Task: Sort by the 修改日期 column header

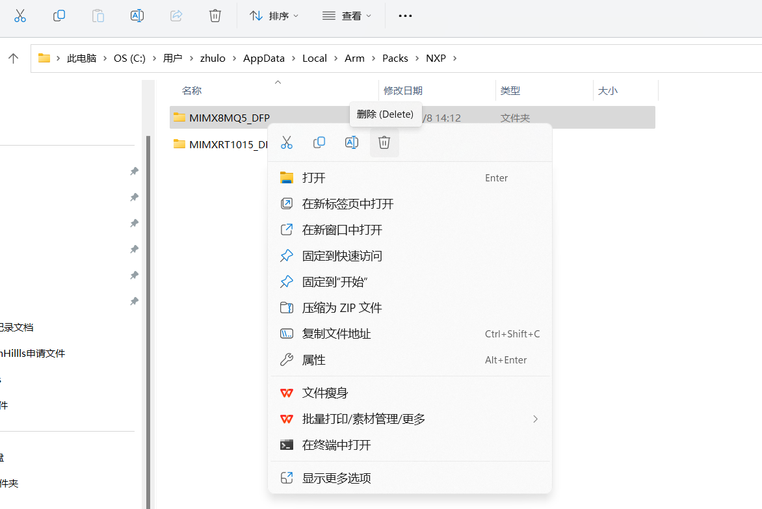Action: 403,91
